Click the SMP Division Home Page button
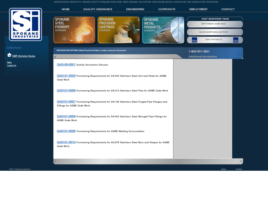The width and height of the screenshot is (268, 201). tap(215, 24)
